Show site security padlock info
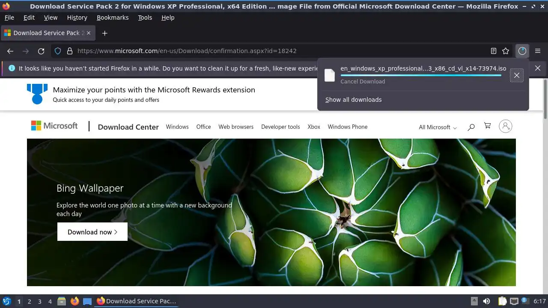This screenshot has height=308, width=548. click(70, 51)
